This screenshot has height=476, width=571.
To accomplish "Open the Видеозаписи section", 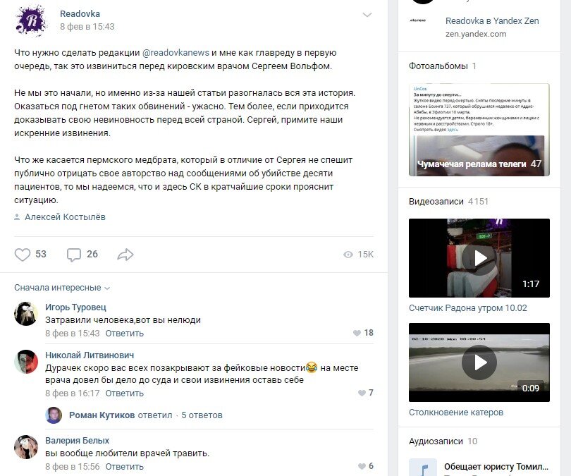I will point(436,202).
